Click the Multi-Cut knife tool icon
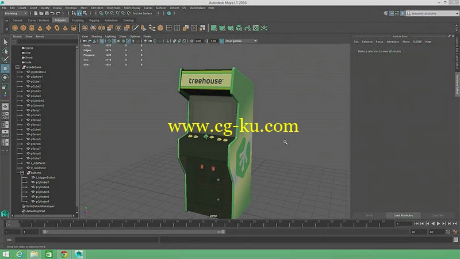 pos(135,28)
